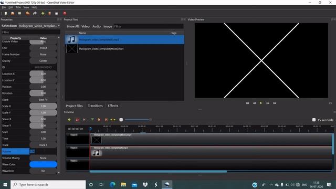Float the Properties panel using dock icon
This screenshot has height=189, width=336.
click(x=58, y=19)
